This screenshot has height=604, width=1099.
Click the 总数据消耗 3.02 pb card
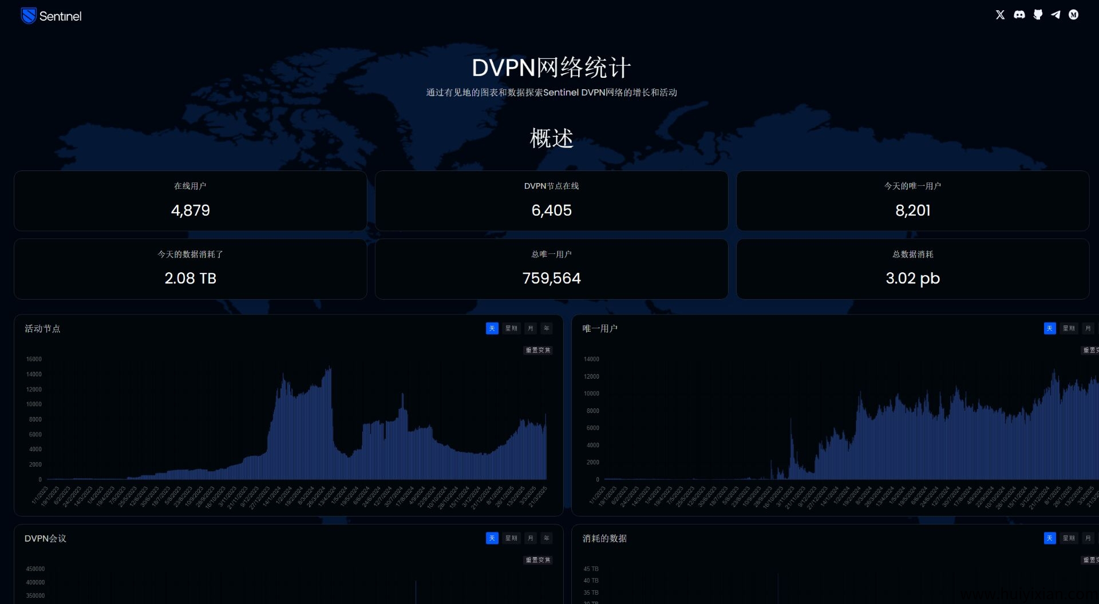[912, 269]
